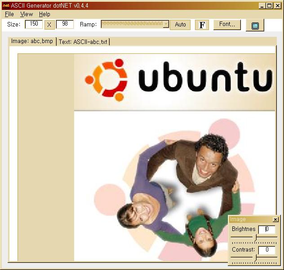Expand the Ramp dropdown list
Screen dimensions: 284x270
166,24
